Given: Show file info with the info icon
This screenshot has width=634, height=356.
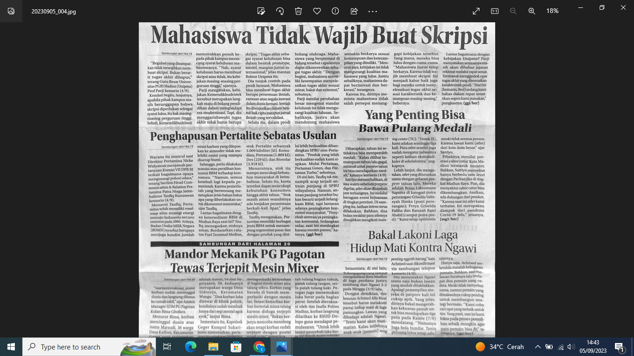Looking at the screenshot, I should coord(336,11).
